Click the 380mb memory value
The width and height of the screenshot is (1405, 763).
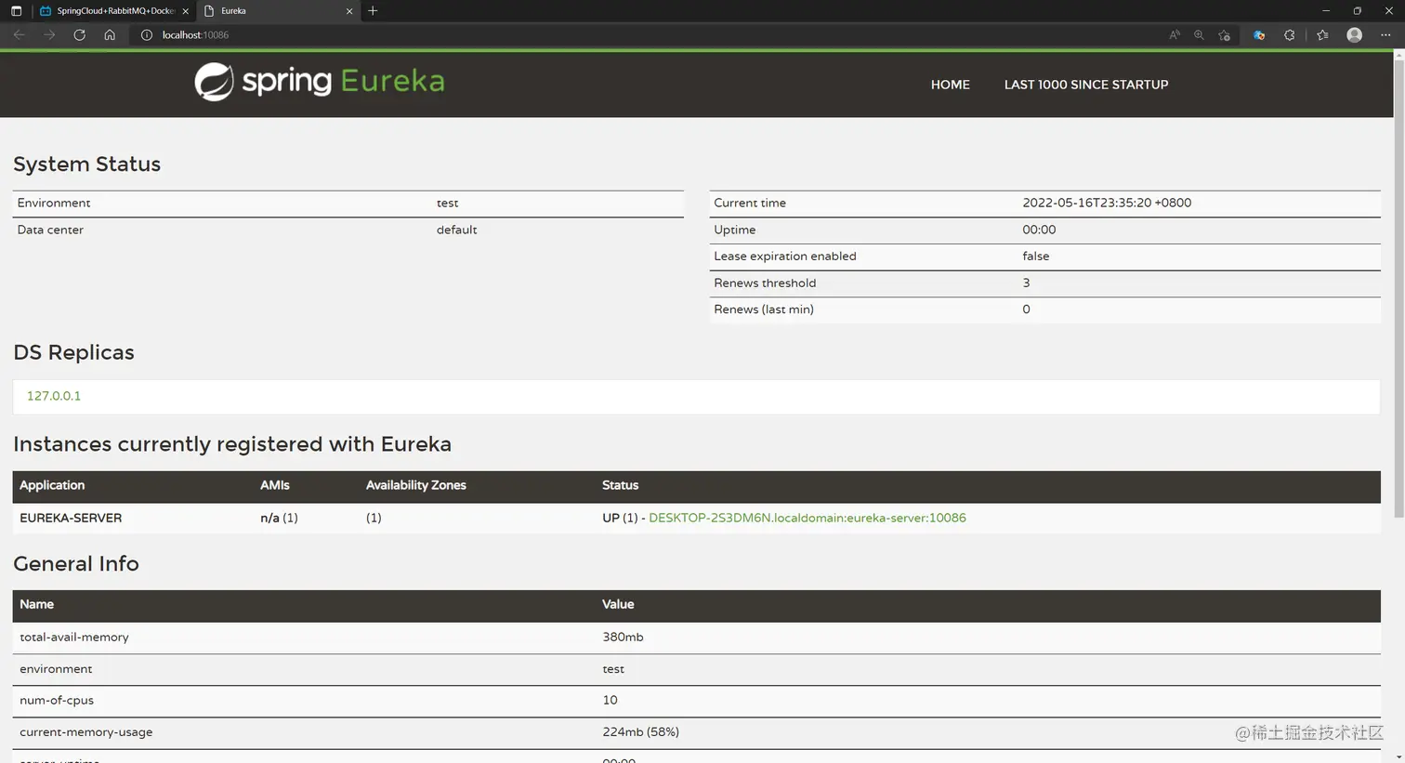tap(623, 638)
